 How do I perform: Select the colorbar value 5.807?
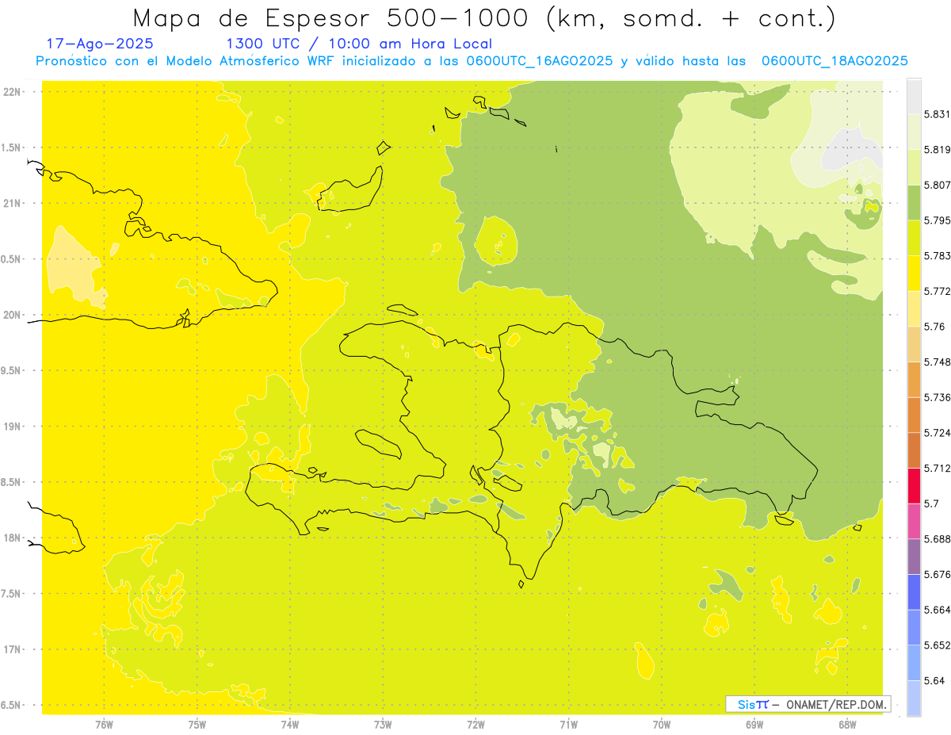click(938, 186)
